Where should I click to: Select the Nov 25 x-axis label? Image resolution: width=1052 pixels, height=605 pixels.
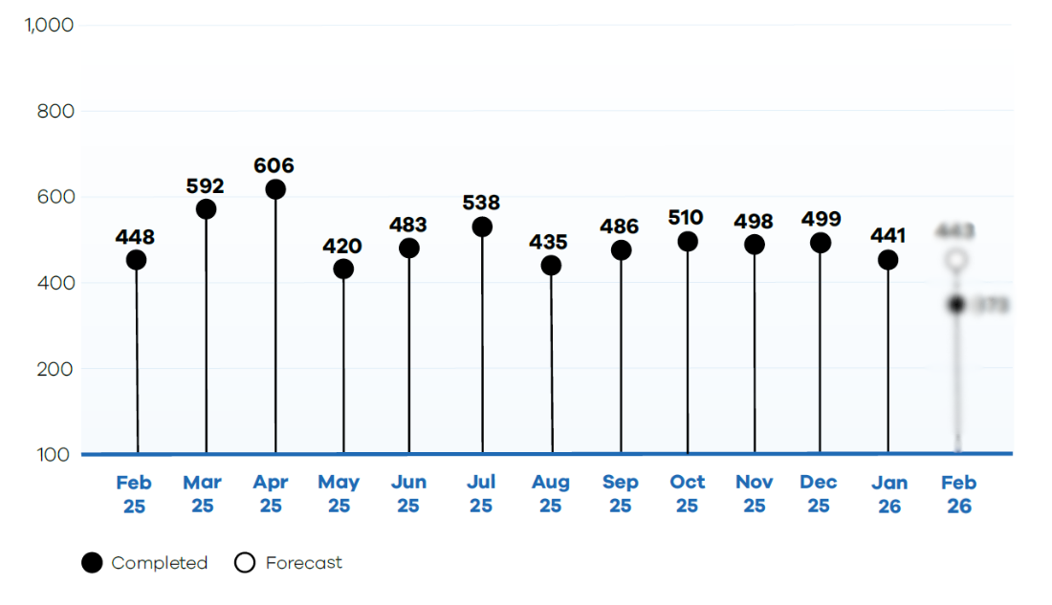click(x=755, y=494)
